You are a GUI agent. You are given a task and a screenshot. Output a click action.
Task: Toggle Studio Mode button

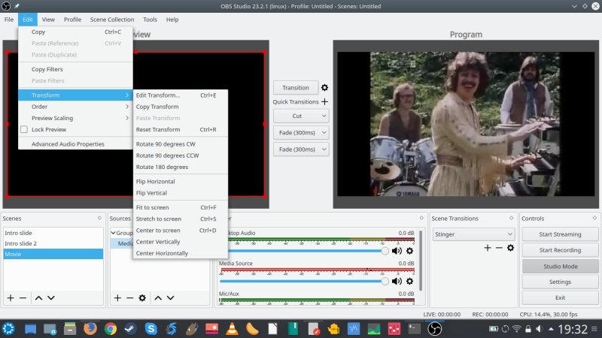tap(560, 266)
